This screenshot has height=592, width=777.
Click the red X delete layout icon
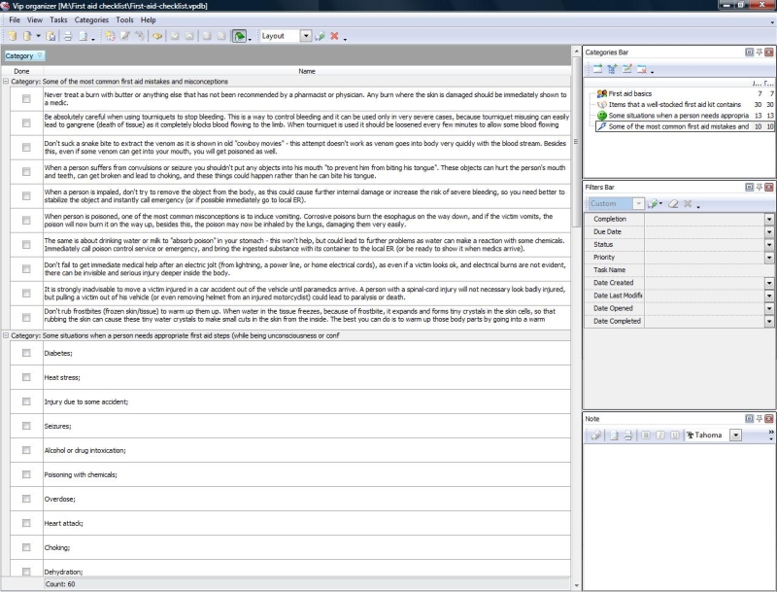coord(334,36)
